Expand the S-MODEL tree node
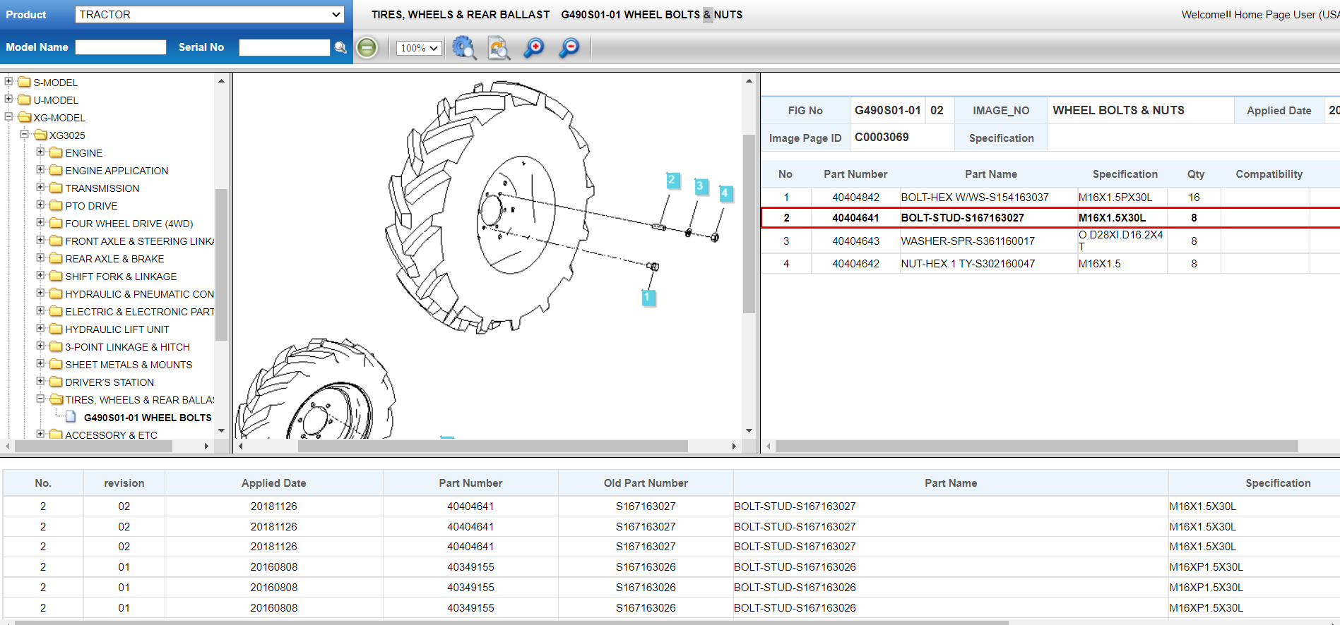 pyautogui.click(x=8, y=81)
